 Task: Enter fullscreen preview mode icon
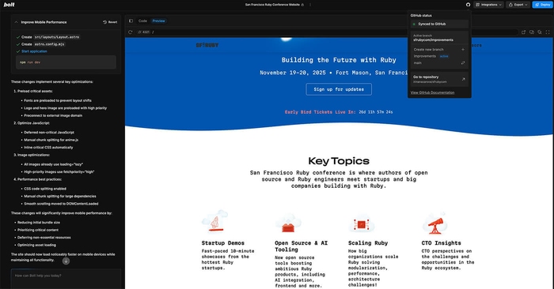(548, 32)
